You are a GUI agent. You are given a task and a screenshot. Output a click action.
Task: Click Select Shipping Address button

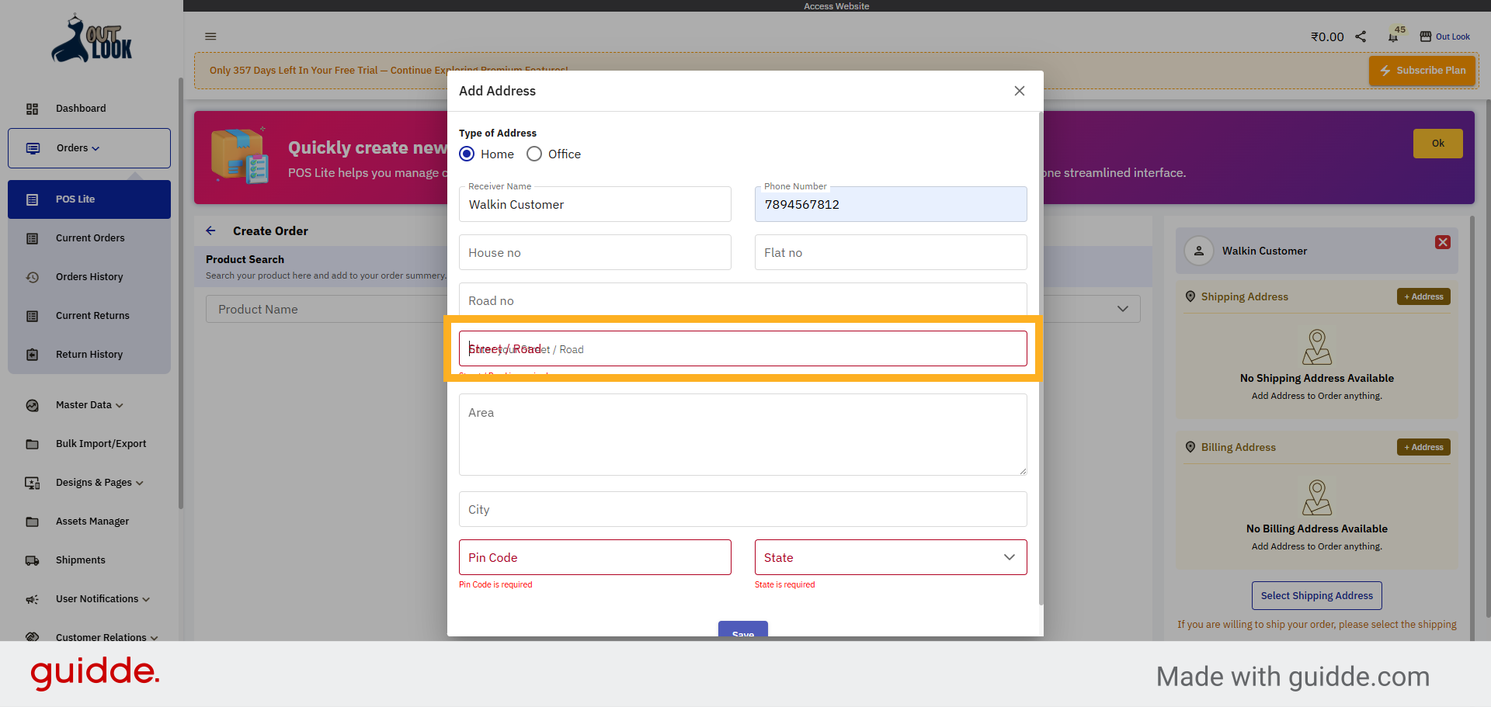[1316, 595]
